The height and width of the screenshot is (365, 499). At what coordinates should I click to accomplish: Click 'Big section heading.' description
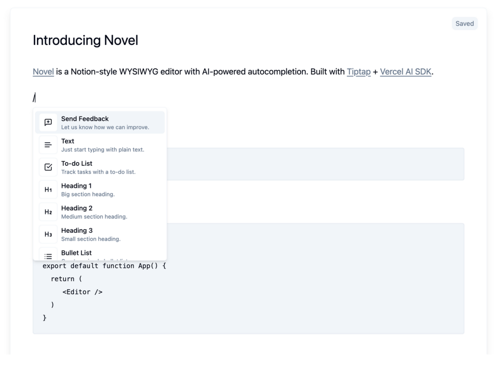pyautogui.click(x=88, y=194)
